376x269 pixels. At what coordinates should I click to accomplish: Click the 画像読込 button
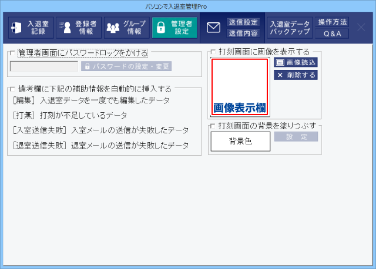296,62
